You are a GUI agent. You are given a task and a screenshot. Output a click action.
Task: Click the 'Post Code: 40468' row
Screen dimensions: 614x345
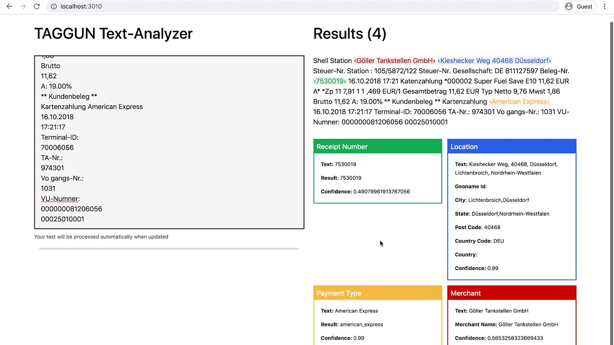478,228
